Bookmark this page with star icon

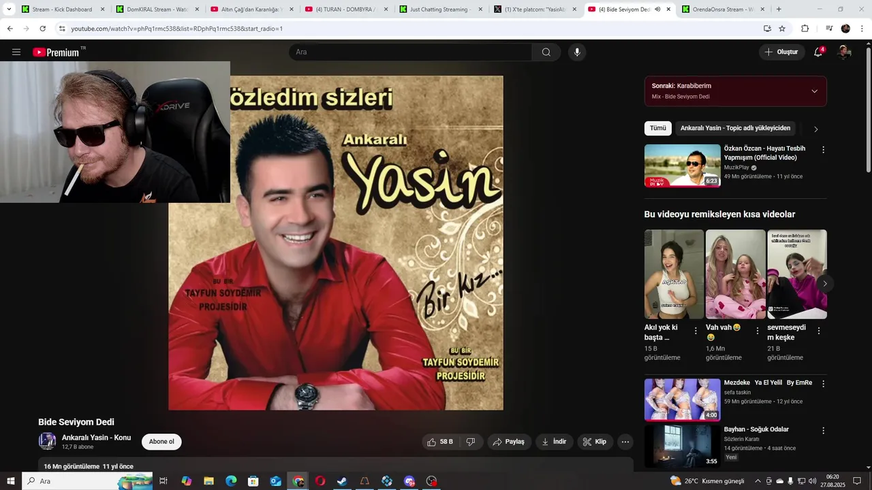point(782,29)
